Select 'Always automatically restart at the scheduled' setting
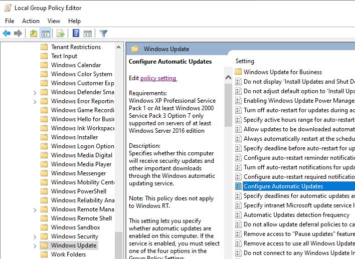 tap(299, 138)
